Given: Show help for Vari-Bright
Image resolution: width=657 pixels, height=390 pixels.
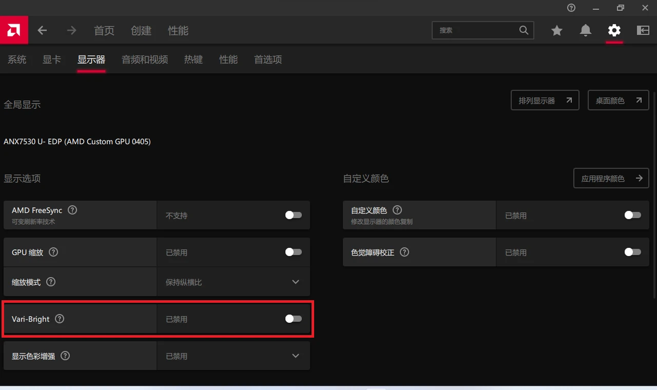Looking at the screenshot, I should 60,319.
